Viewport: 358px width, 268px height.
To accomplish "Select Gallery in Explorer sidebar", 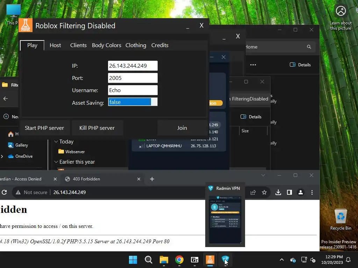I will 18,145.
